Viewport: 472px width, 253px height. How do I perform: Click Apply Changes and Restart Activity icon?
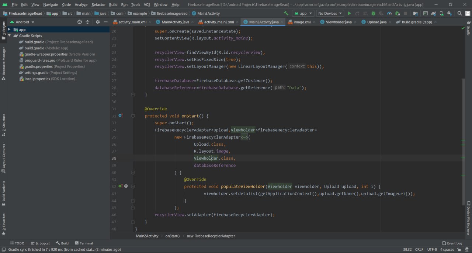pyautogui.click(x=357, y=13)
